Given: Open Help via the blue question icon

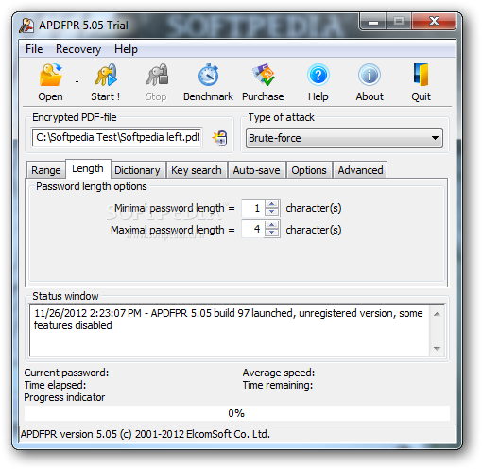Looking at the screenshot, I should (318, 76).
